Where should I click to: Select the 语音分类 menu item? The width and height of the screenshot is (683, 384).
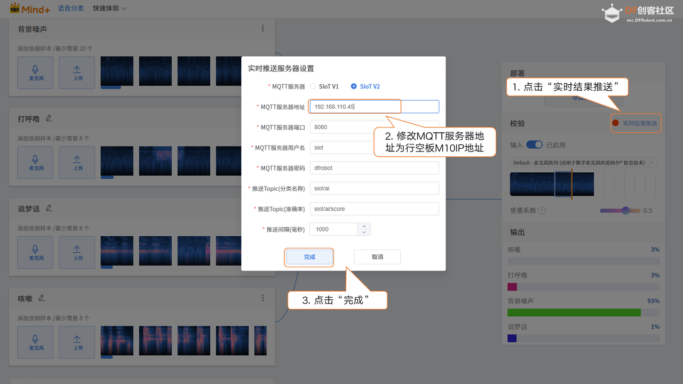tap(70, 8)
